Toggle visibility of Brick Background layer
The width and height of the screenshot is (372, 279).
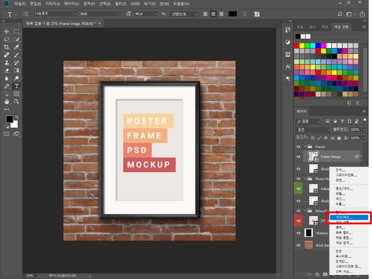299,245
